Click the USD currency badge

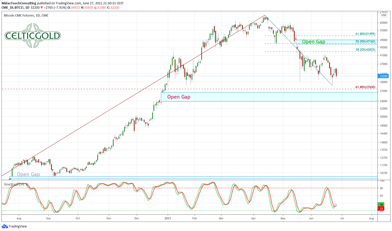pyautogui.click(x=384, y=15)
